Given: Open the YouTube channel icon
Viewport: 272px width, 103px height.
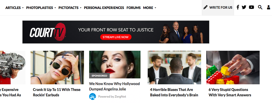Looking at the screenshot, I should pyautogui.click(x=251, y=7).
